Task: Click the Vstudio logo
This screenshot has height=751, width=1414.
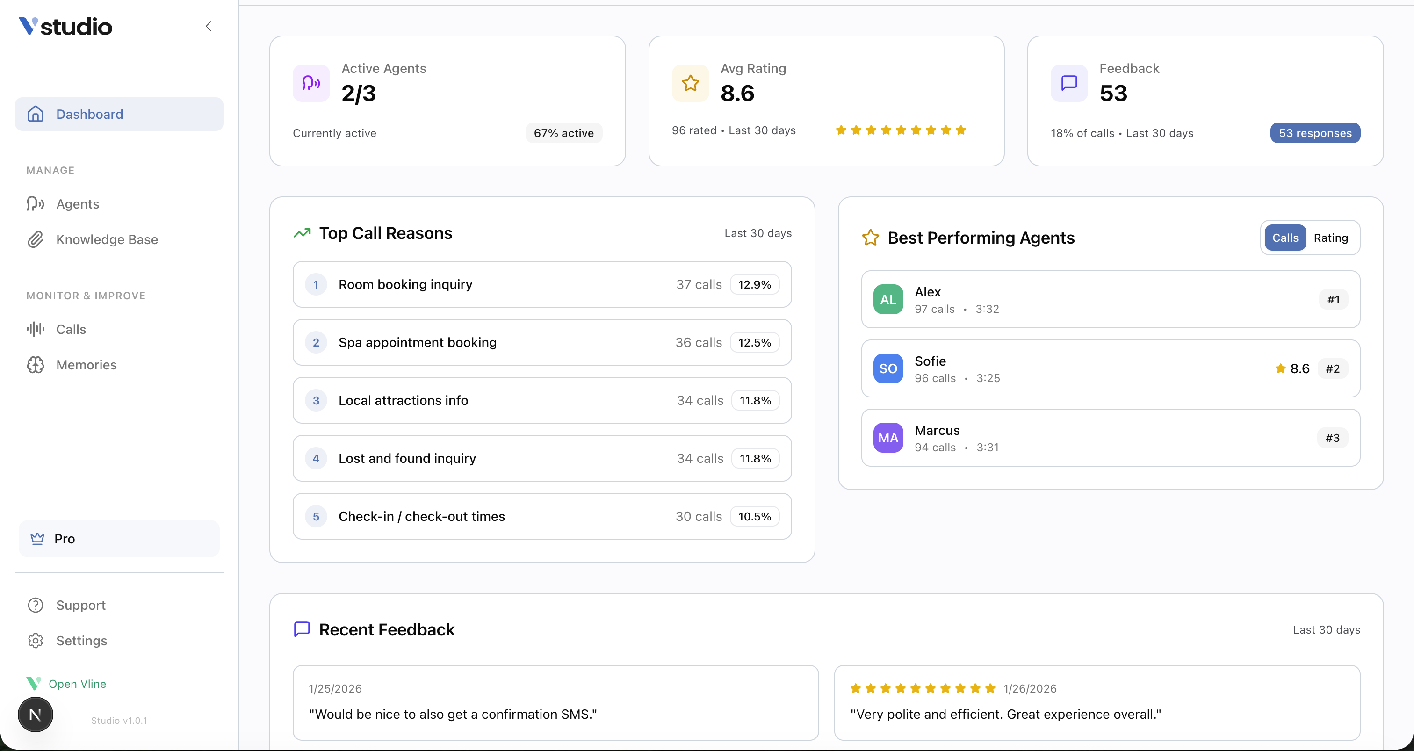Action: [65, 26]
